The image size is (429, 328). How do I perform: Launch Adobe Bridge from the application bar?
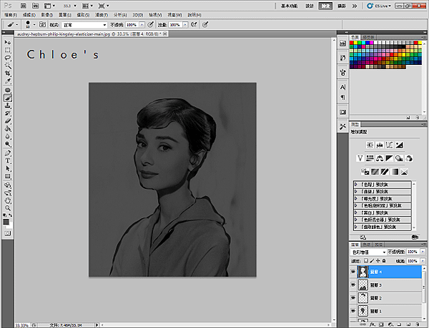24,6
